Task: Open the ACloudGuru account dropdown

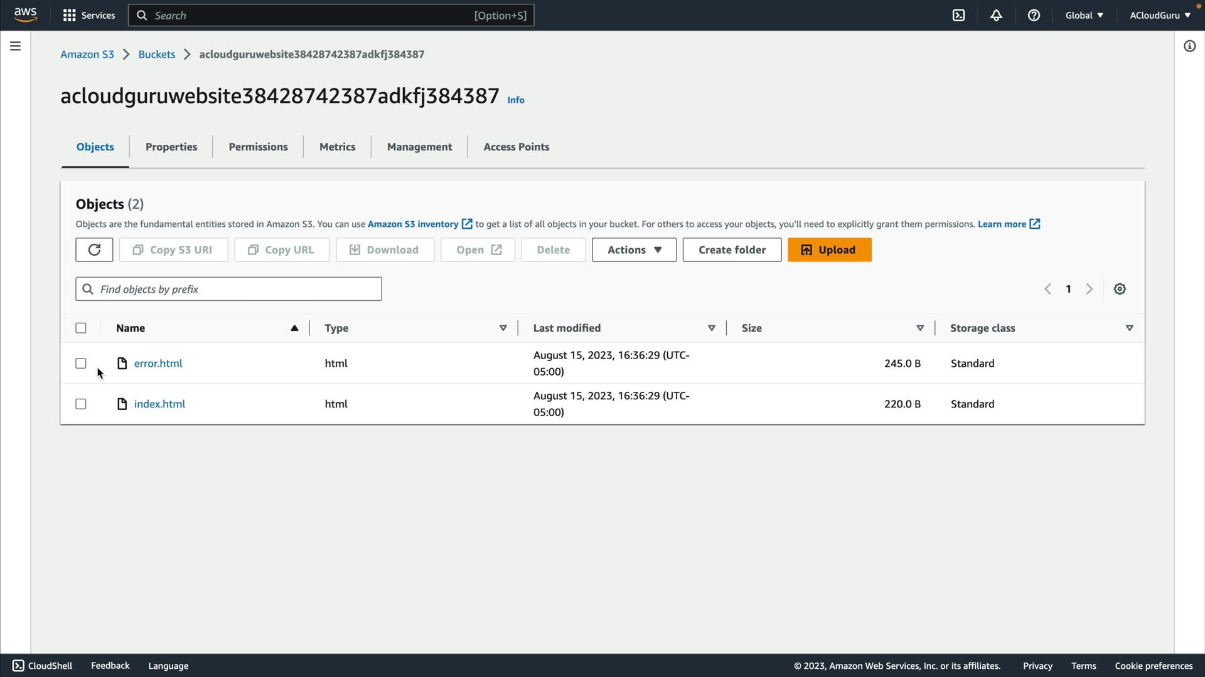Action: [1160, 15]
